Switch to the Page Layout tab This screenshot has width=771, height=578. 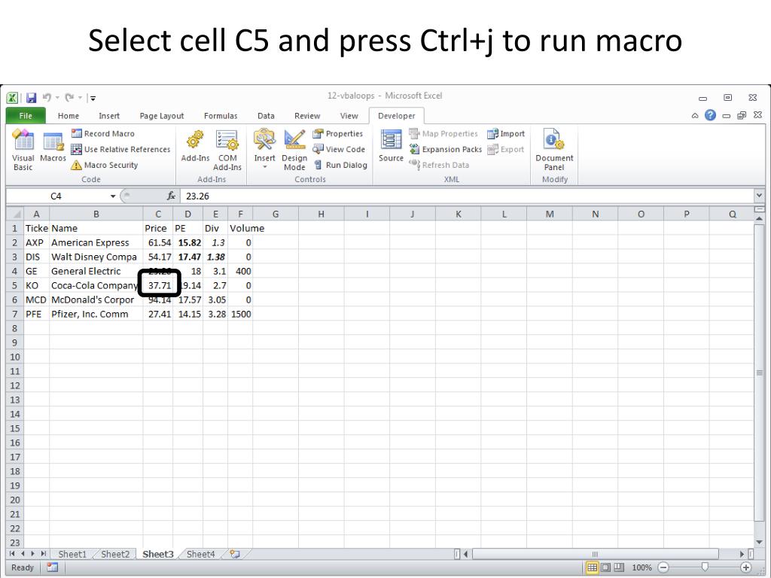(162, 116)
